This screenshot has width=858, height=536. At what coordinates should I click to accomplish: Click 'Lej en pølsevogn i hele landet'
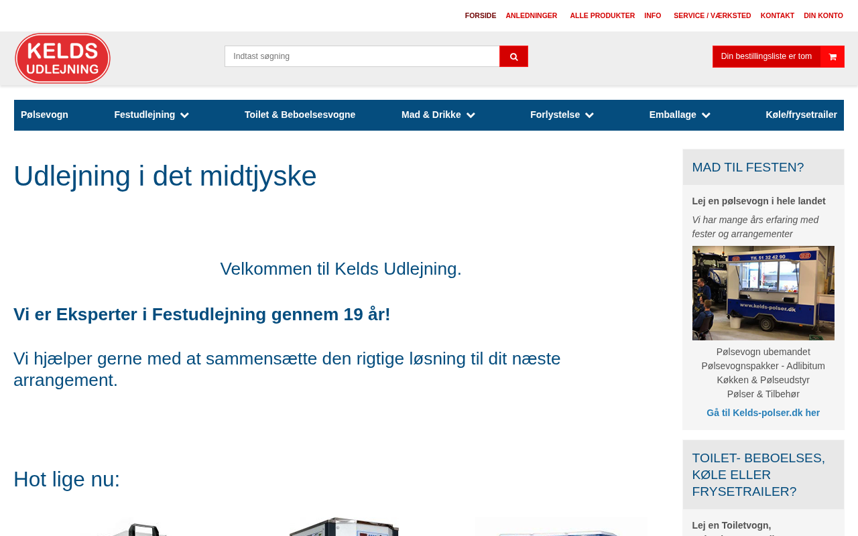point(759,201)
